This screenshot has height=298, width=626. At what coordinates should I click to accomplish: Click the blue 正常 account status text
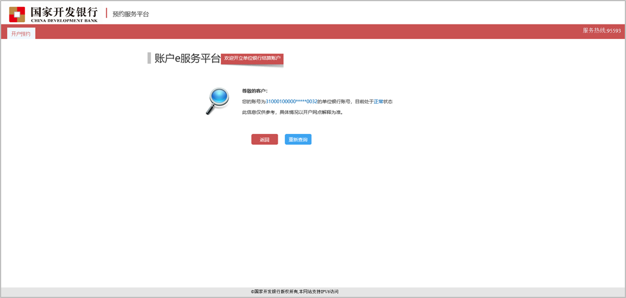378,101
